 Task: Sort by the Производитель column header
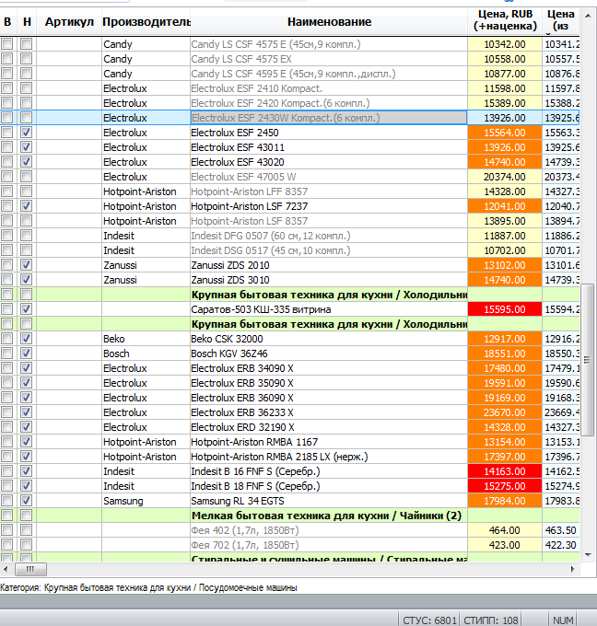[x=146, y=22]
